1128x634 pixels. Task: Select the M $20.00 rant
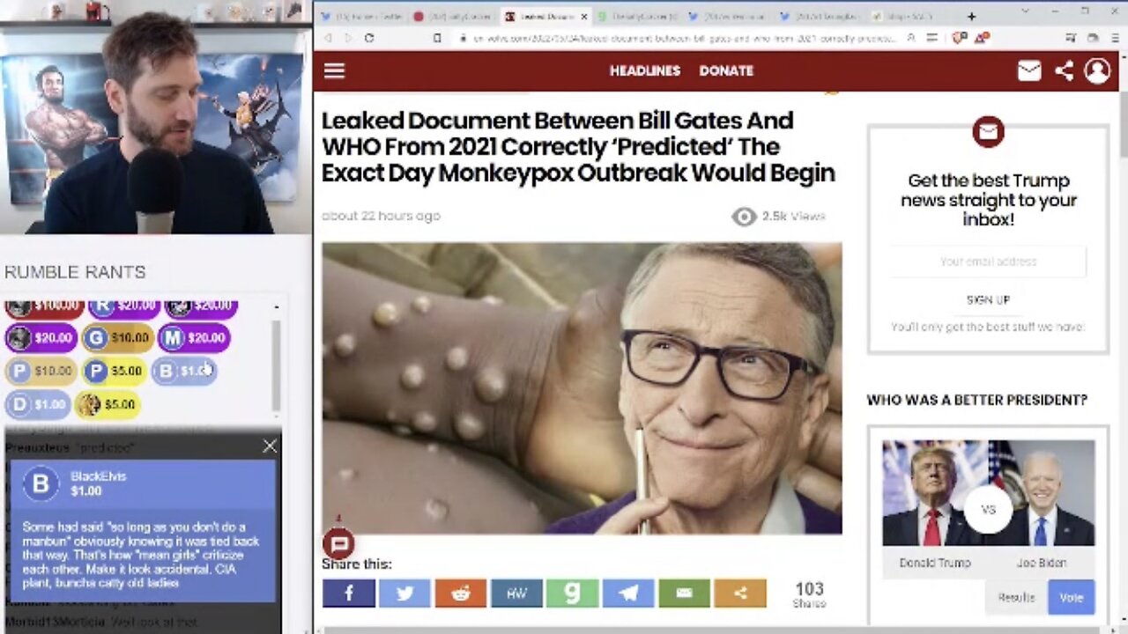[196, 337]
